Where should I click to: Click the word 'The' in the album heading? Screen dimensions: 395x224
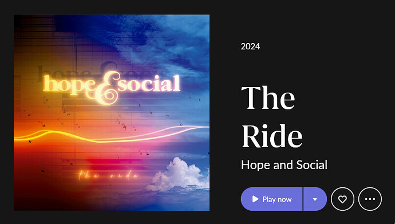[268, 98]
